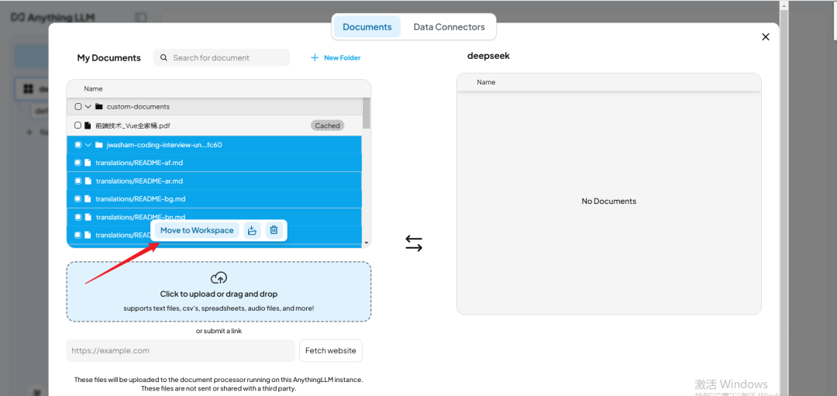The image size is (837, 396).
Task: Click the Name header in My Documents list
Action: click(x=93, y=88)
